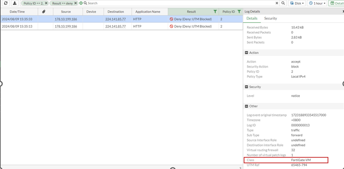
Task: Click the Log ID value 0000000013
Action: coord(300,125)
